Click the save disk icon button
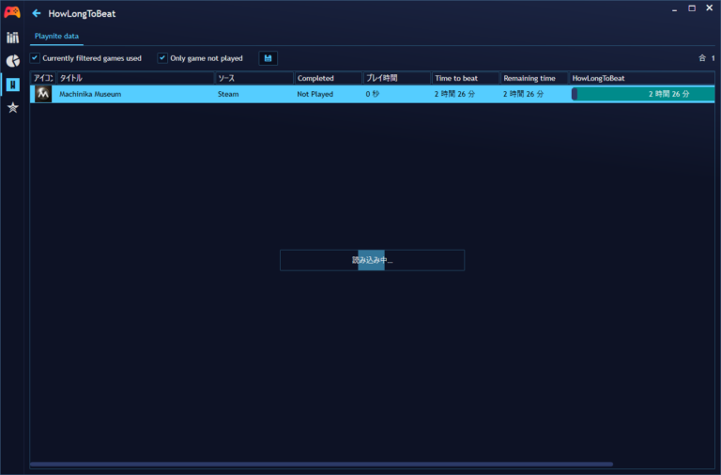This screenshot has width=721, height=475. [x=268, y=58]
